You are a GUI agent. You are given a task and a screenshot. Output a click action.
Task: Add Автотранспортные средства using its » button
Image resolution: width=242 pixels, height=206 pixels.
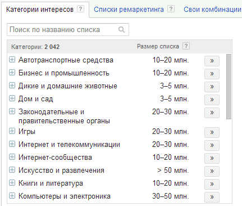point(212,61)
